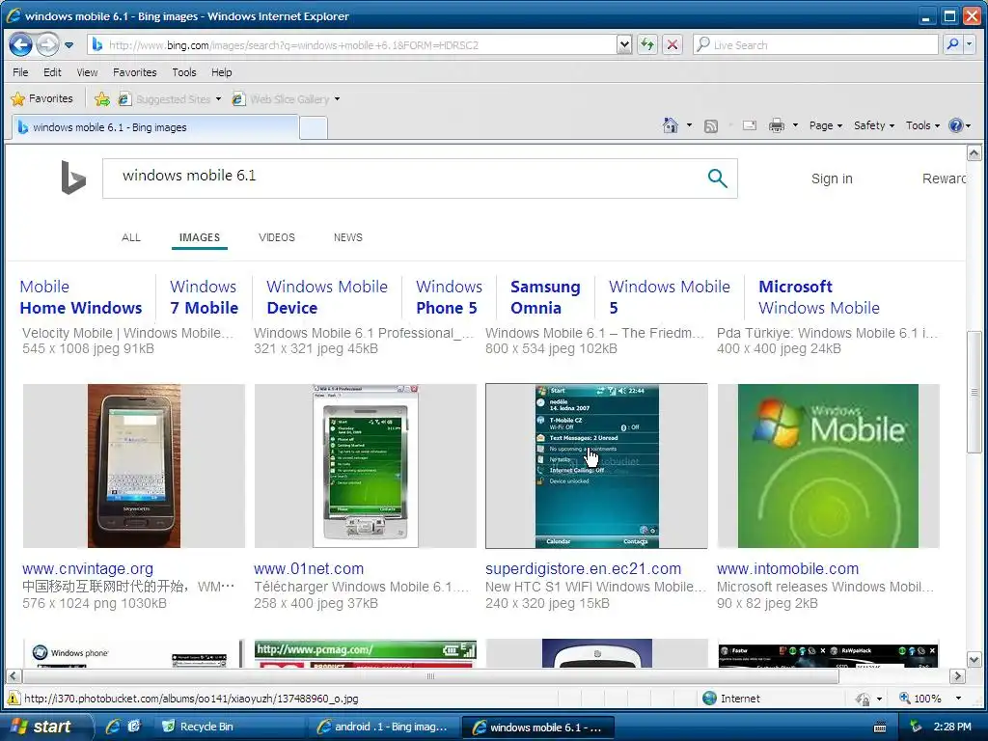Click Windows 7 Mobile suggestion
The image size is (988, 741).
coord(205,297)
